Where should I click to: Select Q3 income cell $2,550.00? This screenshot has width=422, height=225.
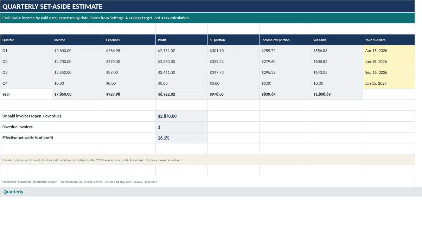78,72
